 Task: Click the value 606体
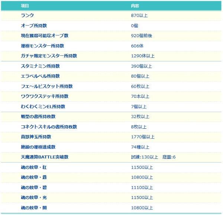(x=137, y=46)
